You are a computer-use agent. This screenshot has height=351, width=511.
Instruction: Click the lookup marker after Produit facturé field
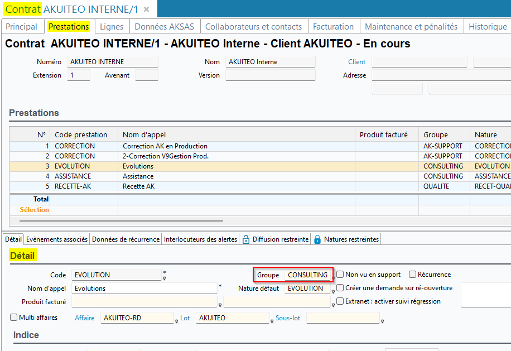220,305
